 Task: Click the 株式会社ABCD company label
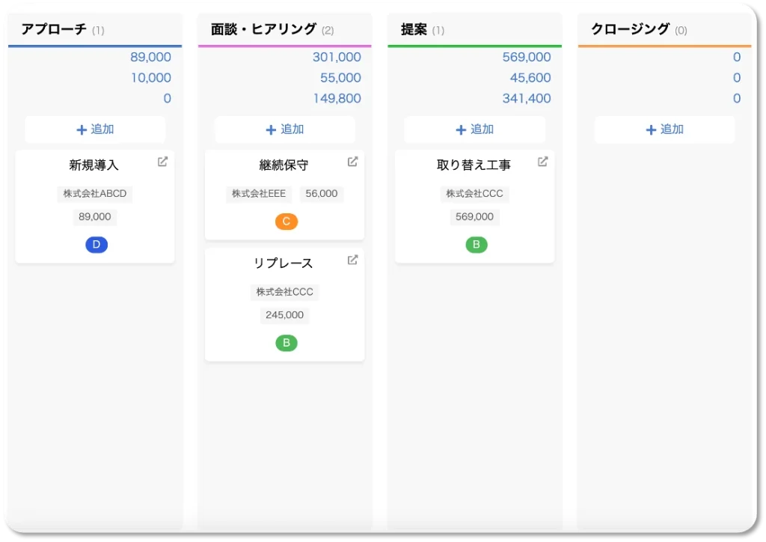96,194
